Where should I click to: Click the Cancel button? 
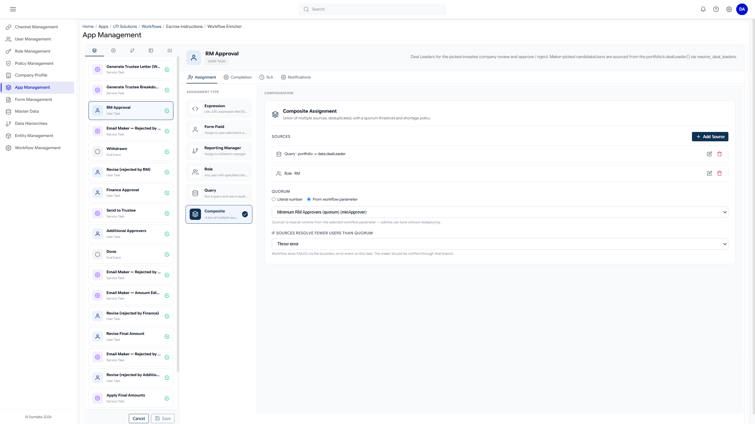point(139,419)
